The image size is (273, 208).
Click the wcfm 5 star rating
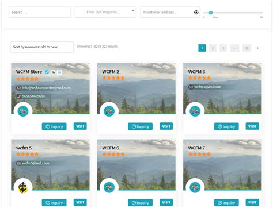click(x=28, y=155)
